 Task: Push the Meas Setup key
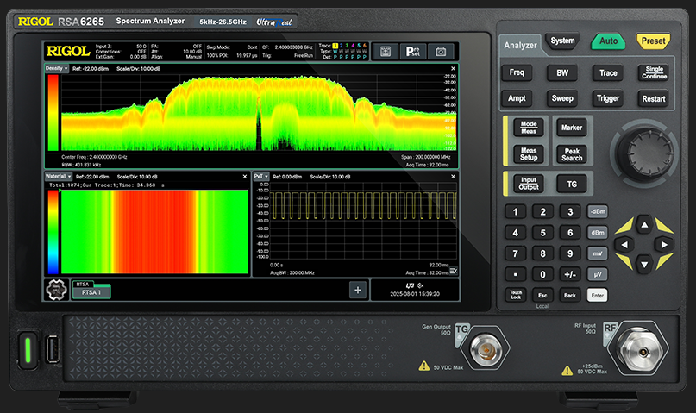click(528, 154)
